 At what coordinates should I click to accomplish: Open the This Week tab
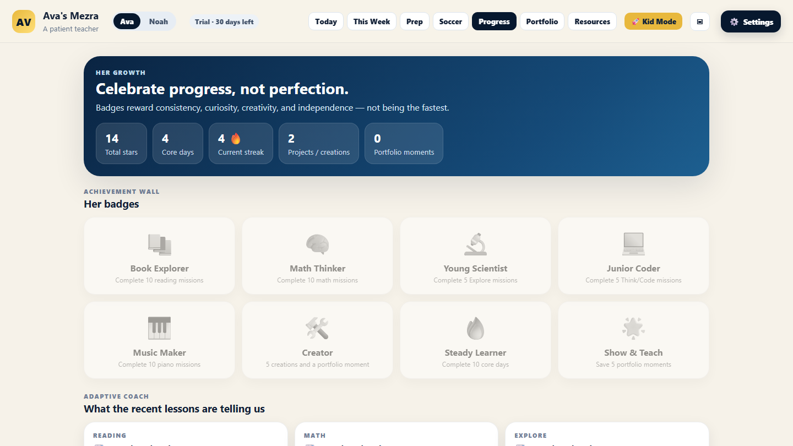click(372, 21)
